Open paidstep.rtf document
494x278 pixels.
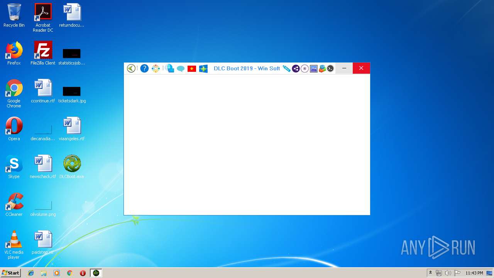[x=43, y=242]
